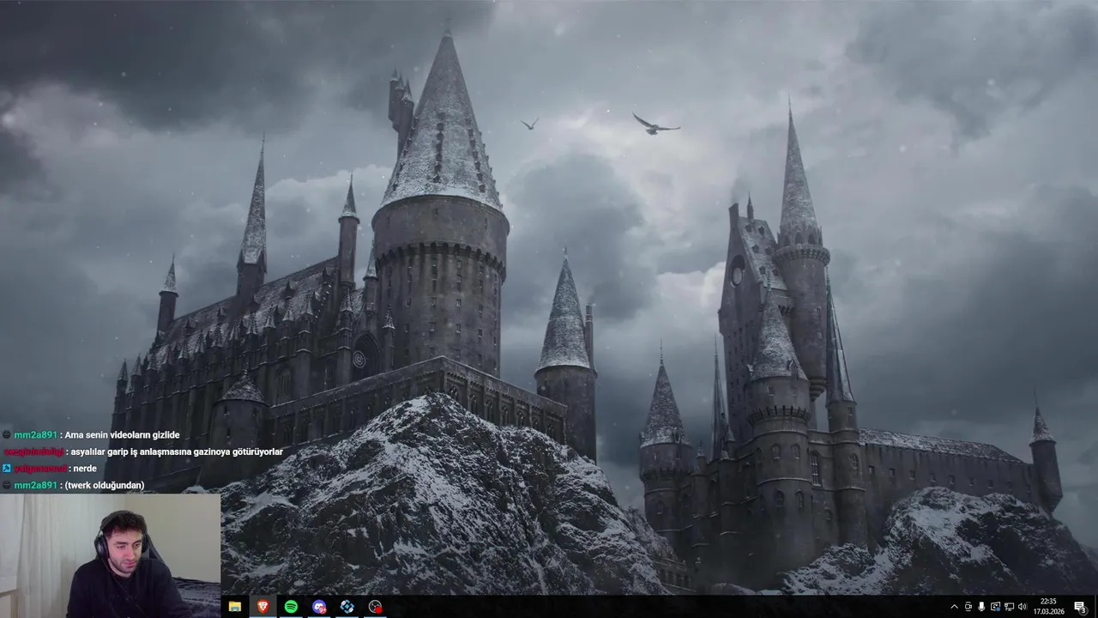This screenshot has width=1098, height=618.
Task: Click the webcam overlay of the streamer
Action: (x=110, y=555)
